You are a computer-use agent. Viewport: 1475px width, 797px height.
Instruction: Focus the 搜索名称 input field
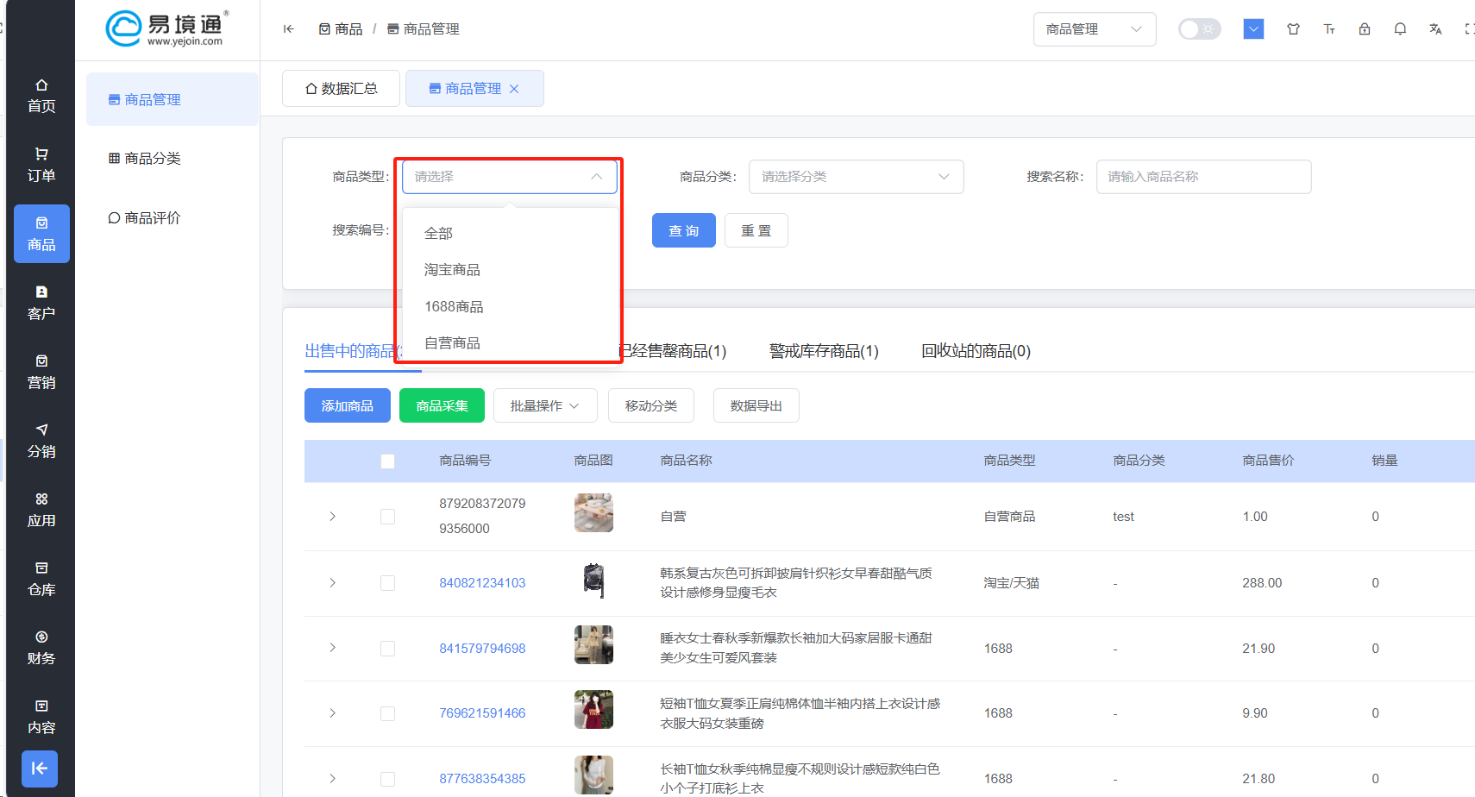pyautogui.click(x=1202, y=177)
